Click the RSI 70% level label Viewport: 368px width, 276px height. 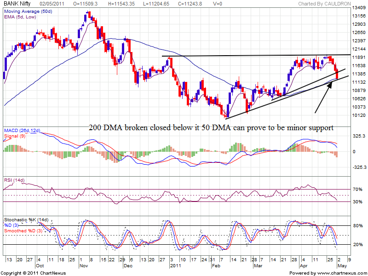357,189
